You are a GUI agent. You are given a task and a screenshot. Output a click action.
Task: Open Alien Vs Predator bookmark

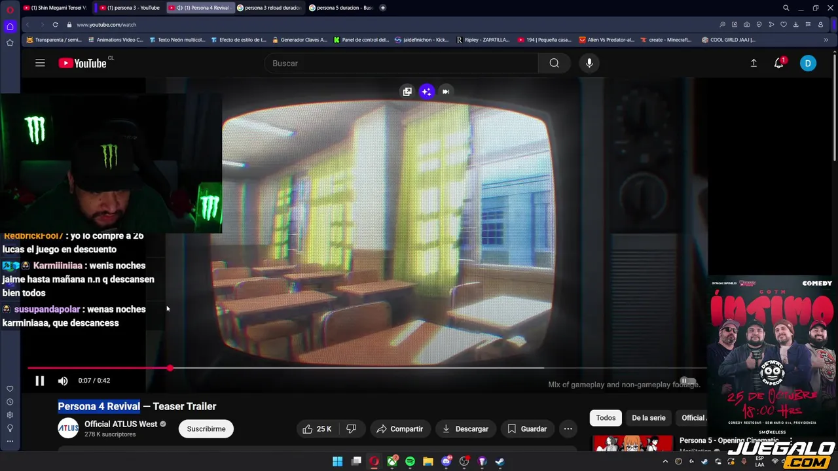point(606,39)
